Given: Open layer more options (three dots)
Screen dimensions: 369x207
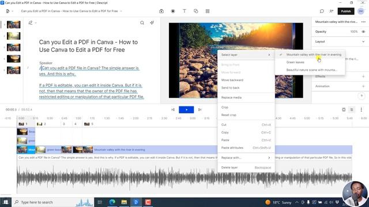Looking at the screenshot, I should (x=363, y=22).
